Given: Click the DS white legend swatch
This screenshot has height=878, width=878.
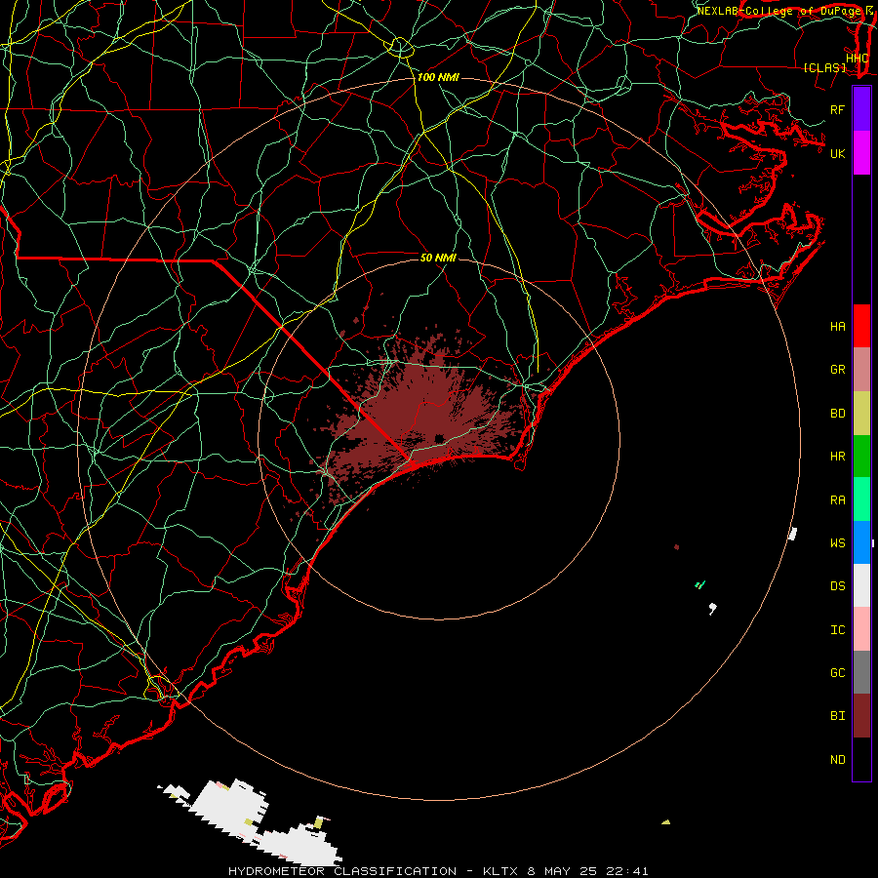Looking at the screenshot, I should (861, 585).
